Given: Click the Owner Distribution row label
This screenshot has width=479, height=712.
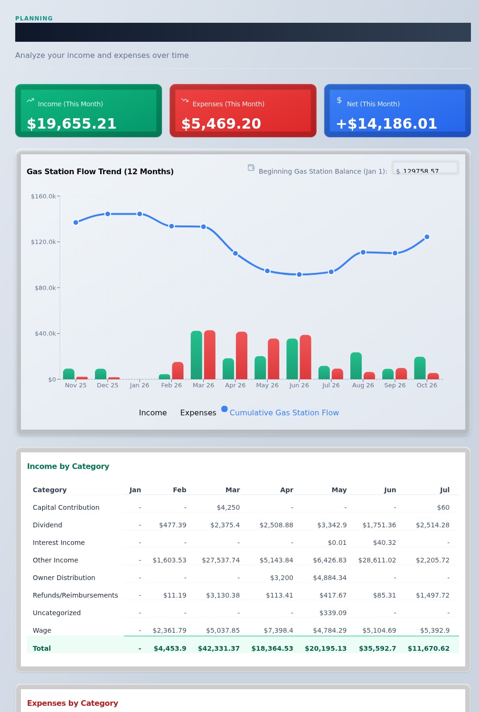Looking at the screenshot, I should coord(64,578).
